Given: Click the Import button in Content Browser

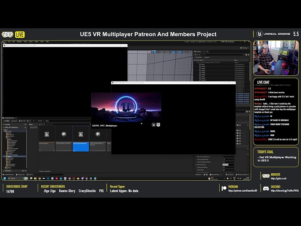Looking at the screenshot, I should tap(14, 121).
